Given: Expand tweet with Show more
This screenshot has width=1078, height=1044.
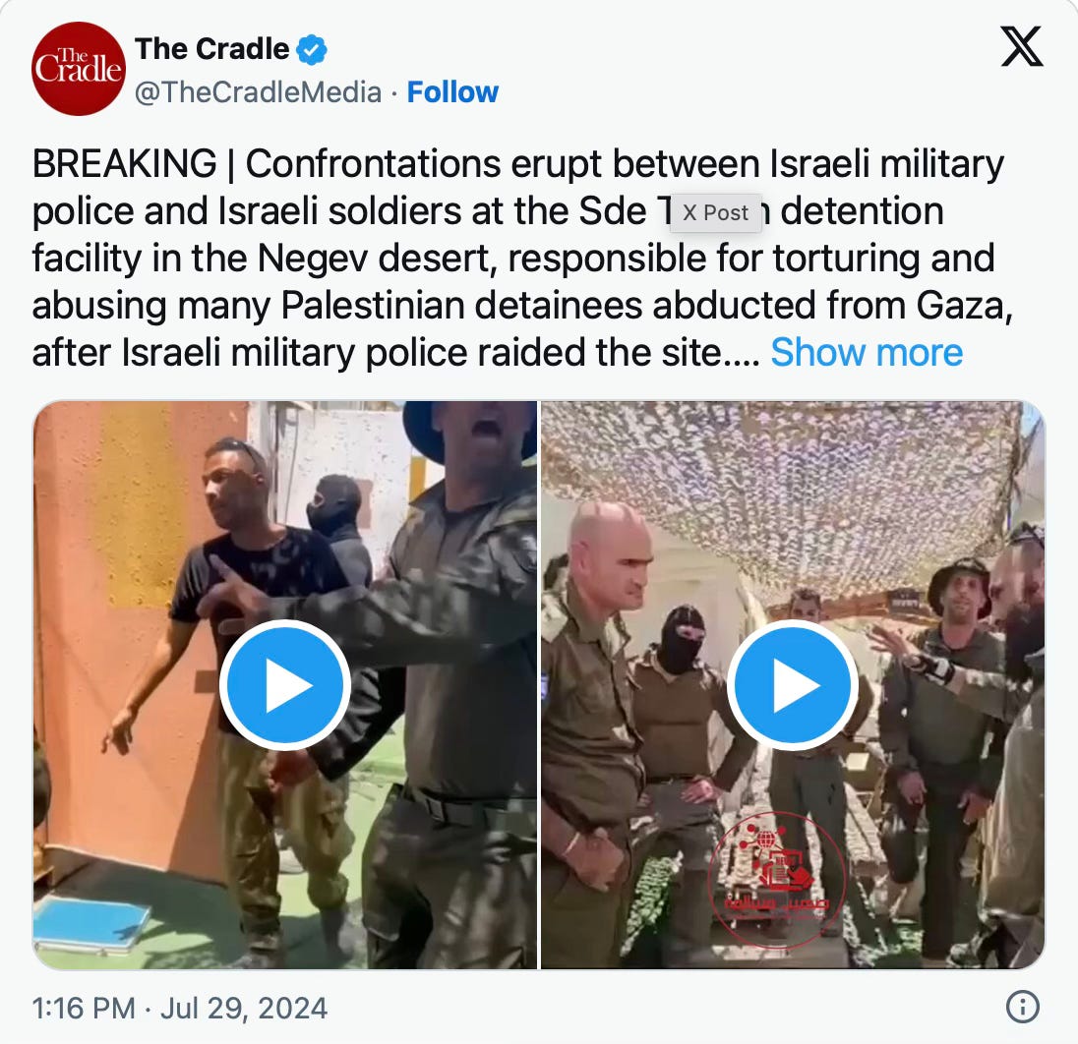Looking at the screenshot, I should pyautogui.click(x=867, y=353).
